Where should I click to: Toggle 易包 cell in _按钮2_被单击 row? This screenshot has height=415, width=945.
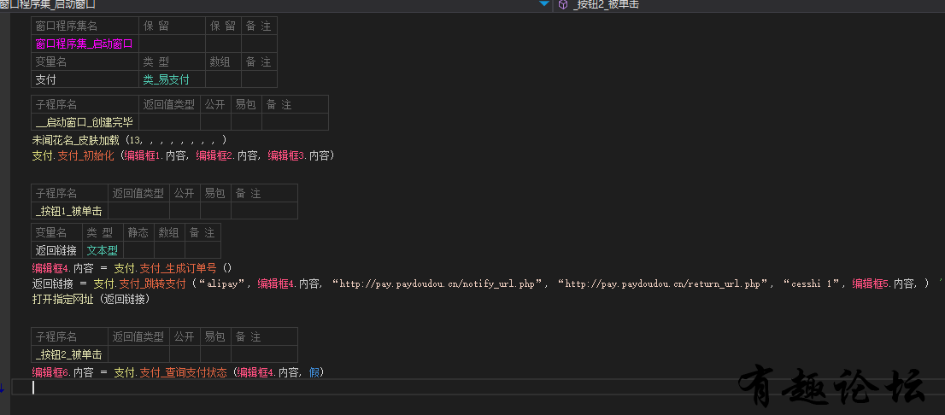coord(214,354)
